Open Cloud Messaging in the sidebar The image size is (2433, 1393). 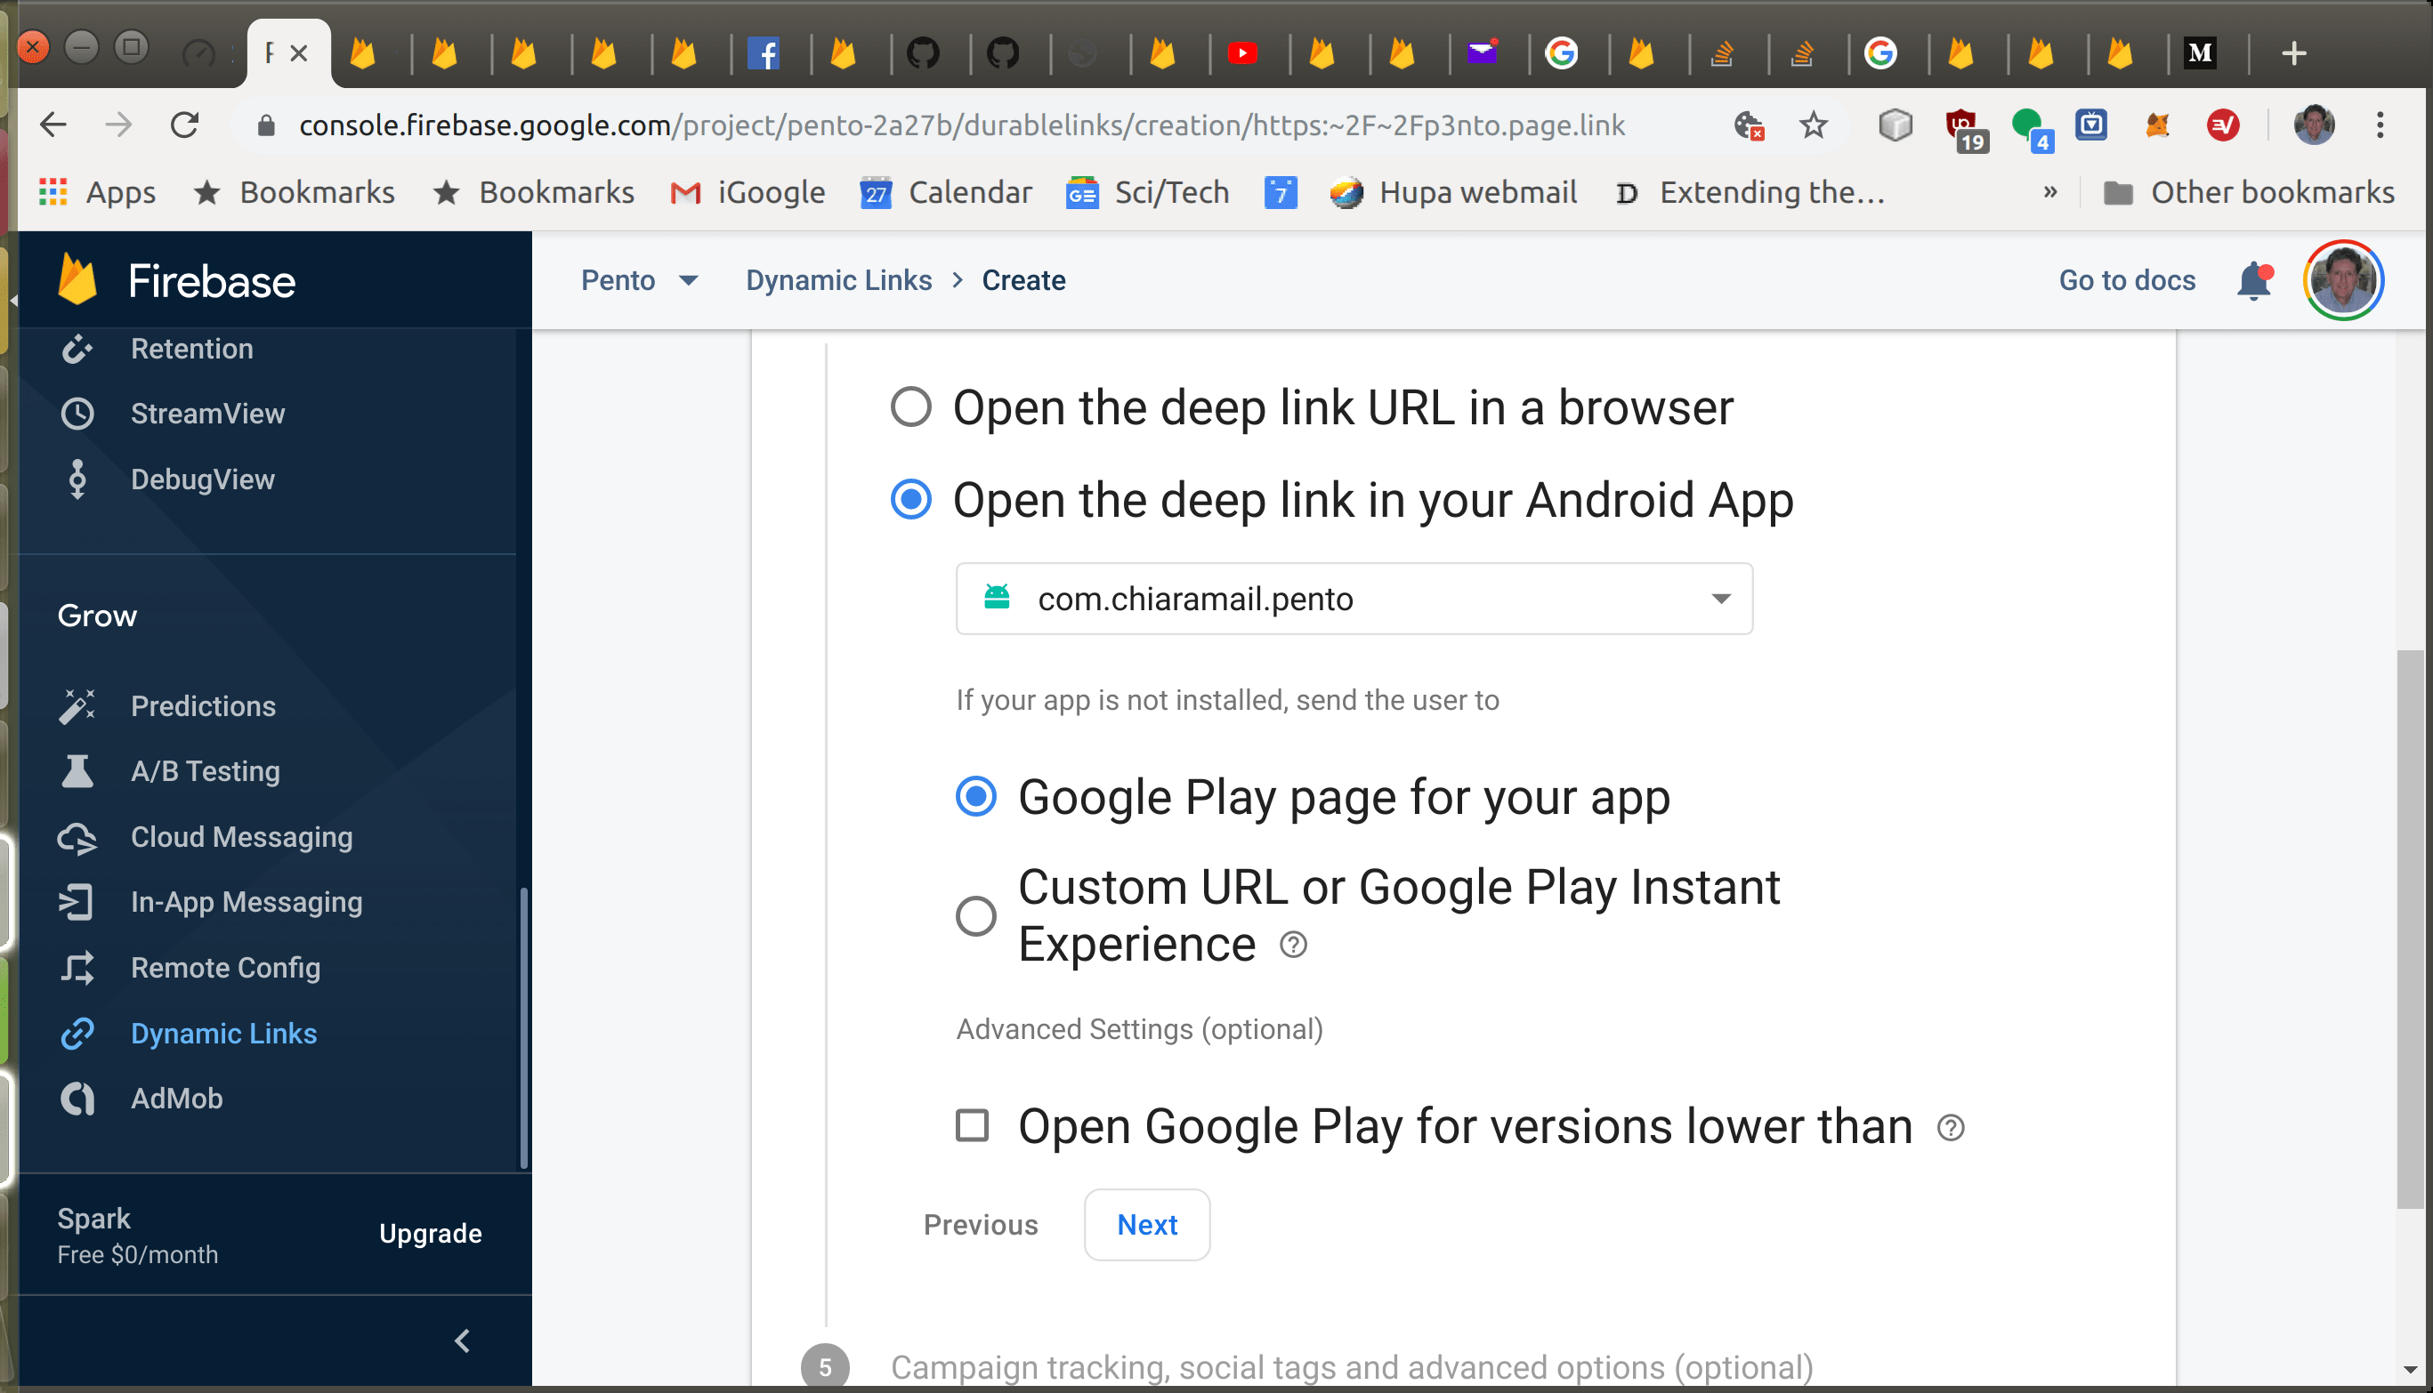coord(241,836)
